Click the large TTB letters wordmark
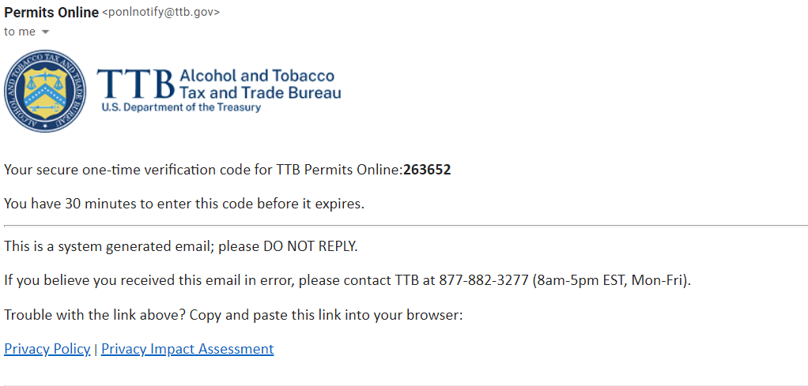This screenshot has width=808, height=386. [x=135, y=84]
